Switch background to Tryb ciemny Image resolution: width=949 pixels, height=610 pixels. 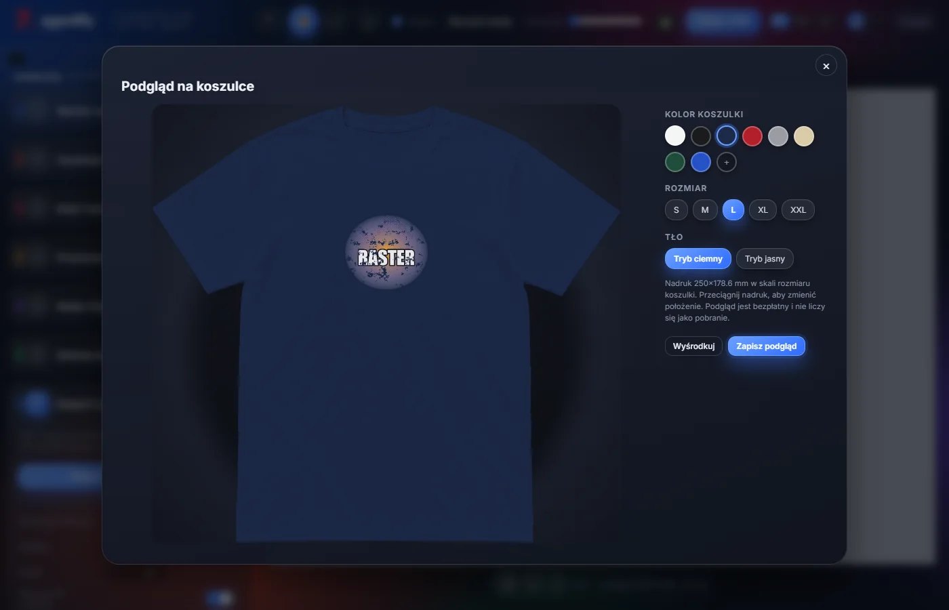coord(698,259)
